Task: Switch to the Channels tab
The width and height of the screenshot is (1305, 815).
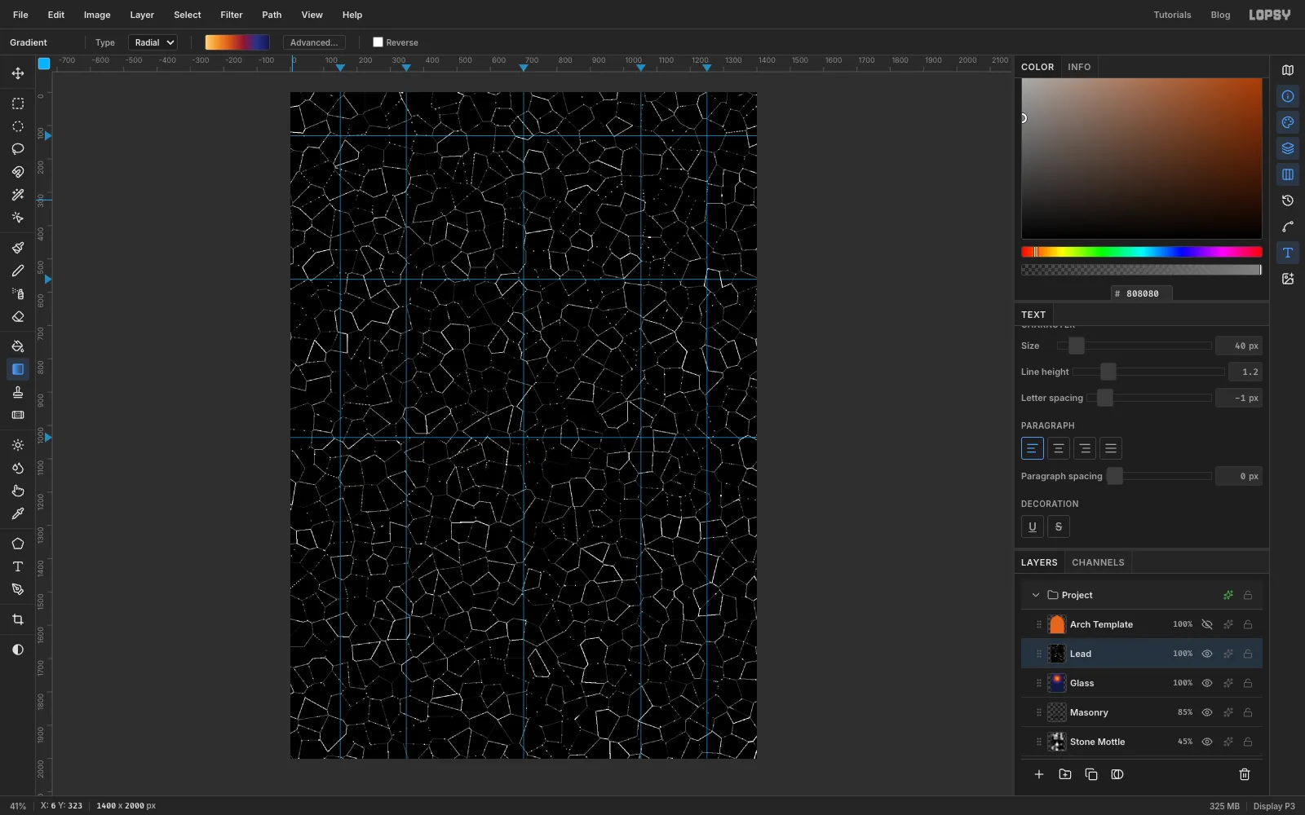Action: click(1098, 562)
